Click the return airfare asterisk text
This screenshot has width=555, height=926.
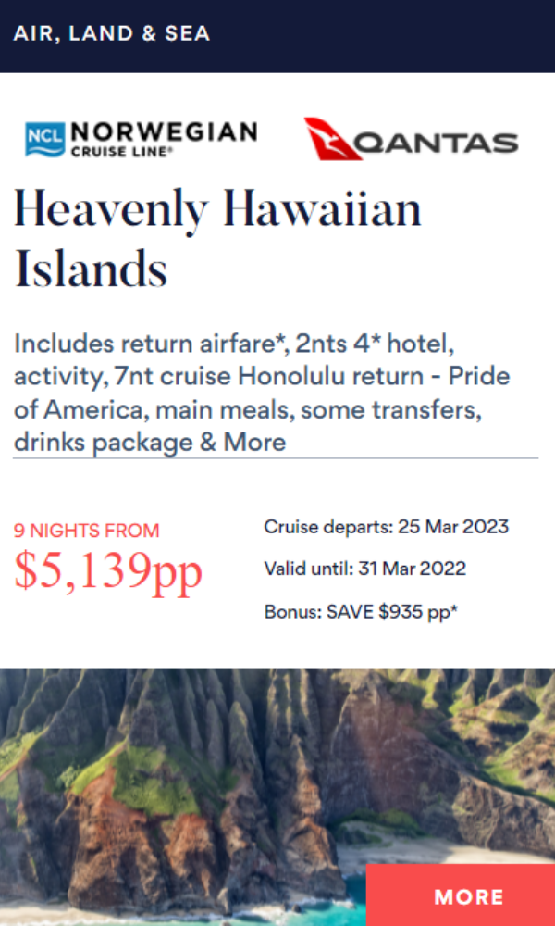[203, 344]
